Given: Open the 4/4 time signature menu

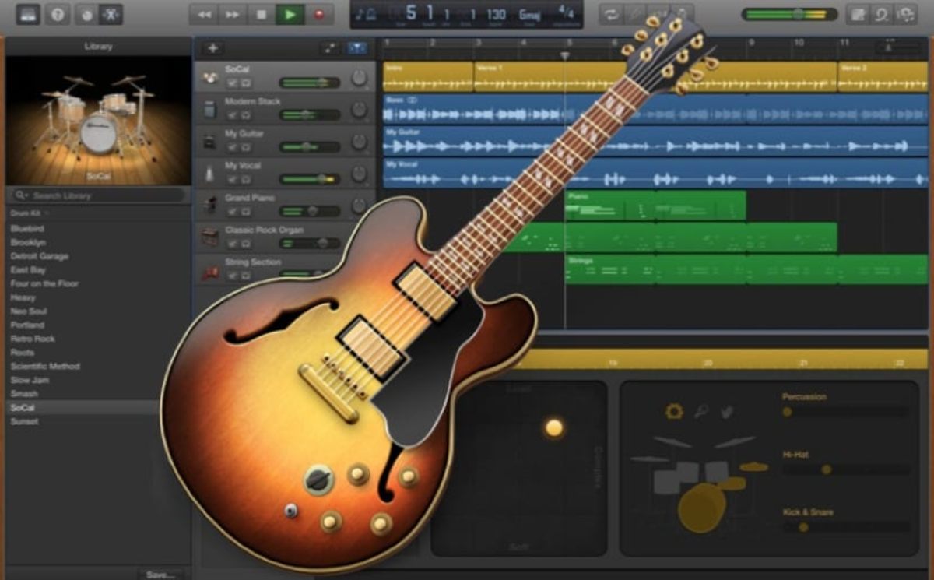Looking at the screenshot, I should [566, 13].
